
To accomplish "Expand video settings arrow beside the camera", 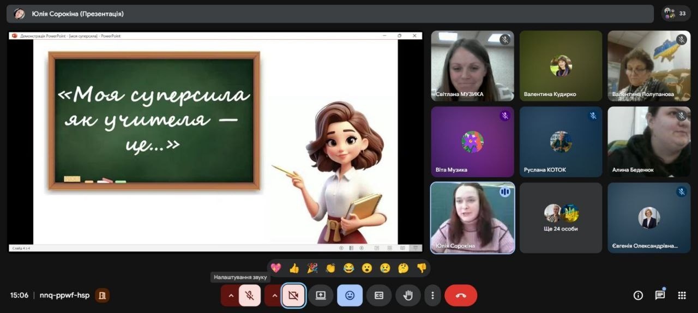I will [x=274, y=296].
